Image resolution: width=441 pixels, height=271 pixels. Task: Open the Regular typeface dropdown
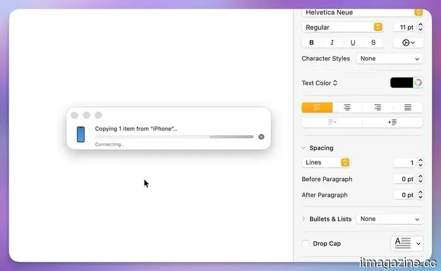(x=342, y=27)
